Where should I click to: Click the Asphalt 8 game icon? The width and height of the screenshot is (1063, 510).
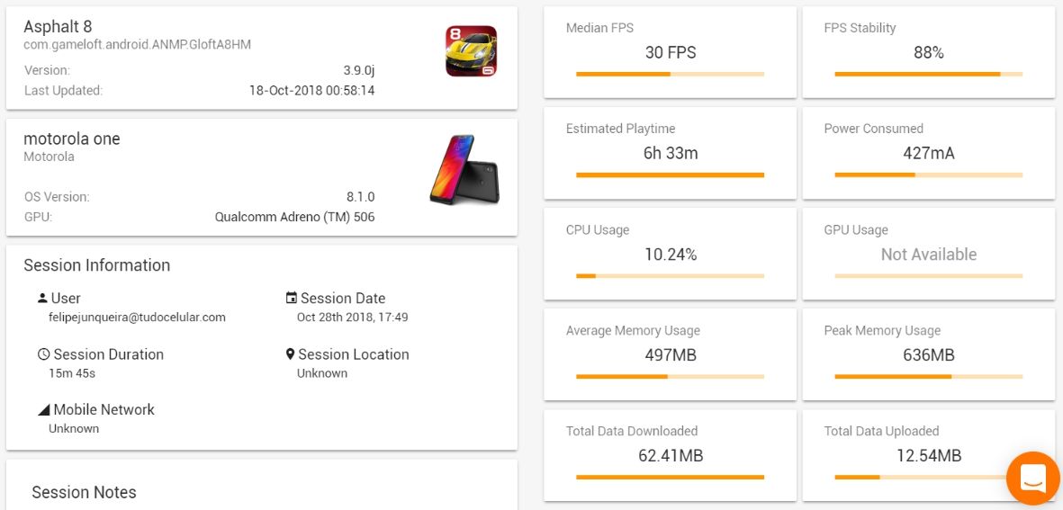click(x=471, y=51)
